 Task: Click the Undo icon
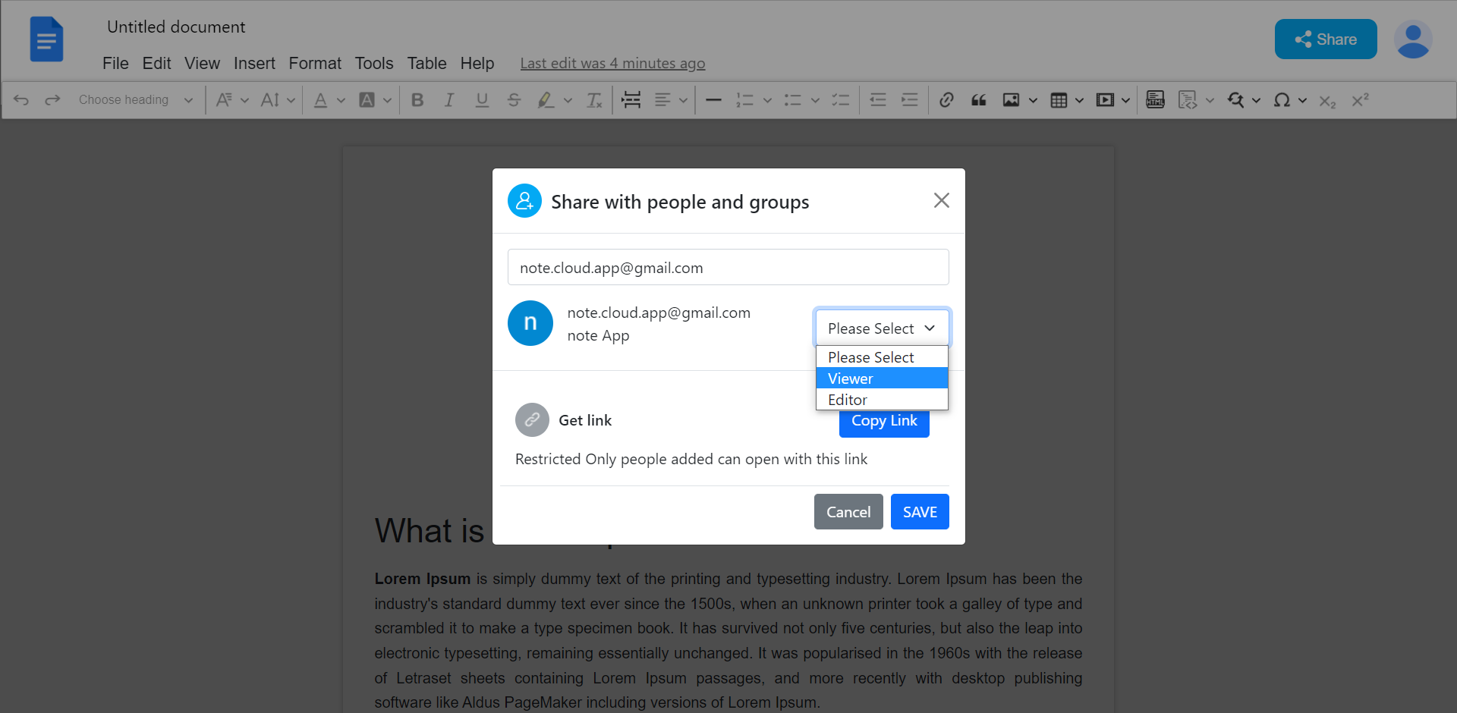coord(20,99)
